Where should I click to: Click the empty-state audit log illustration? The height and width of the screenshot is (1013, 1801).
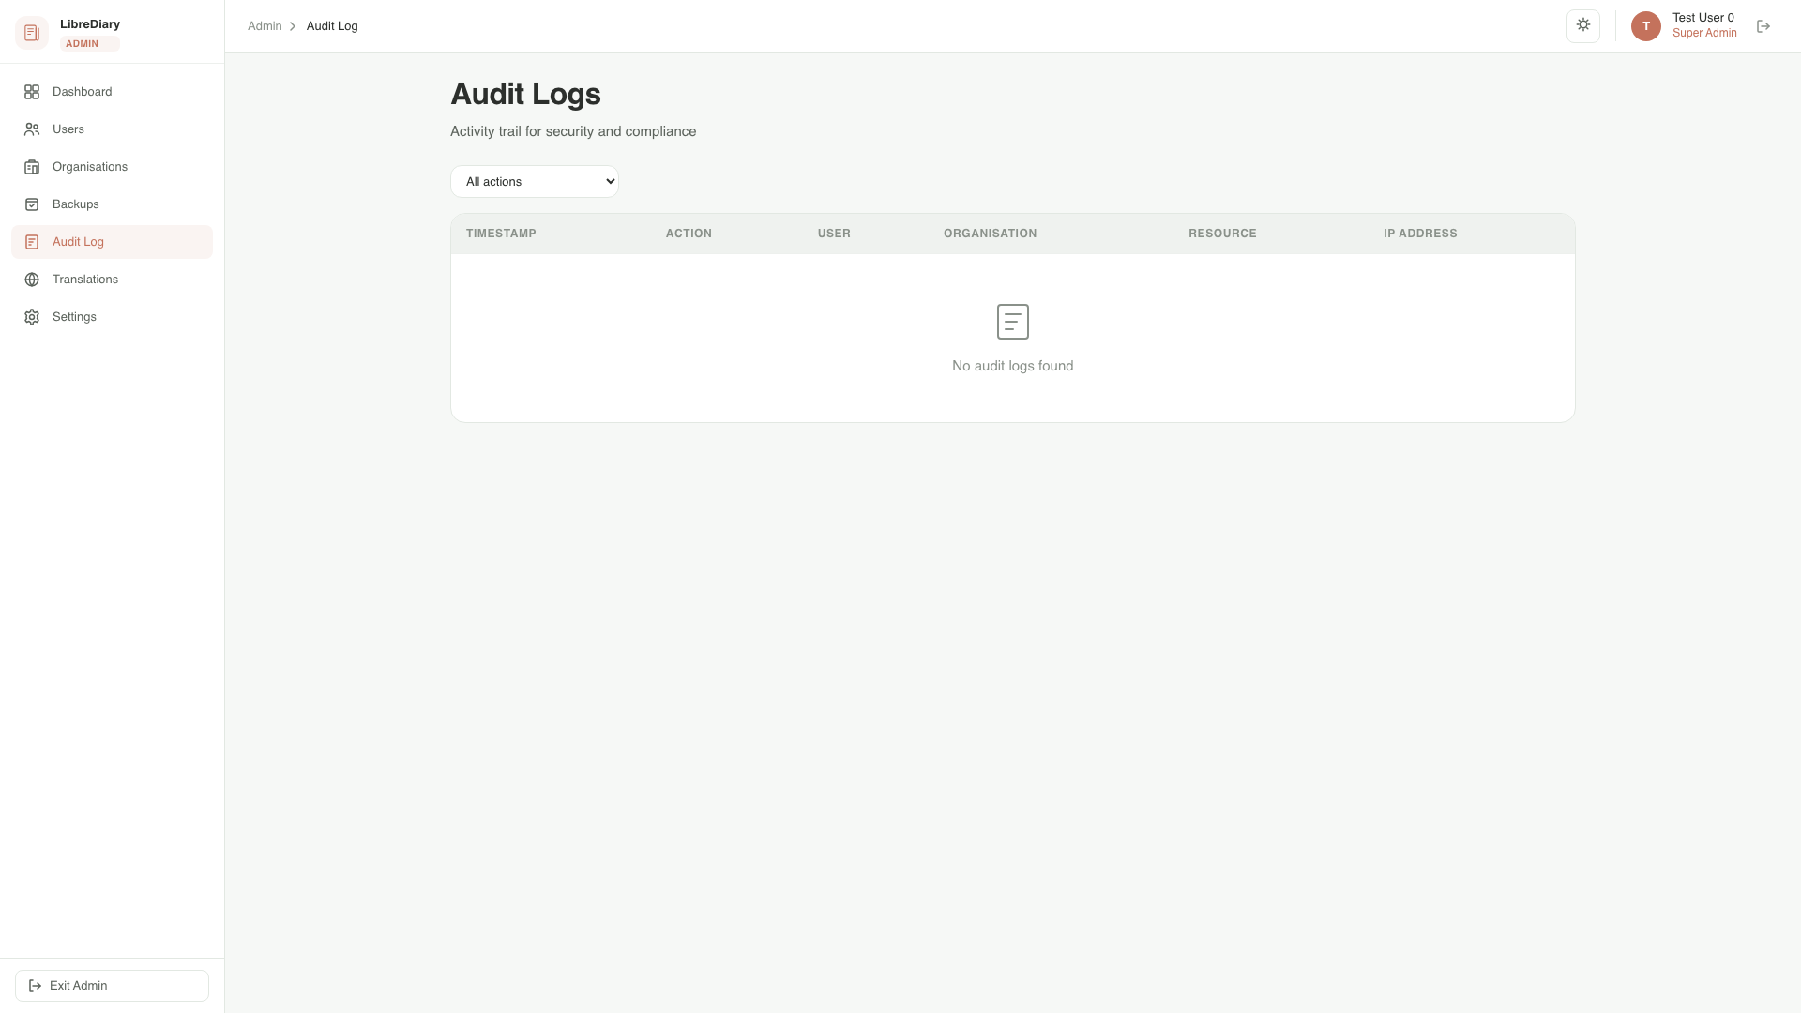point(1012,321)
